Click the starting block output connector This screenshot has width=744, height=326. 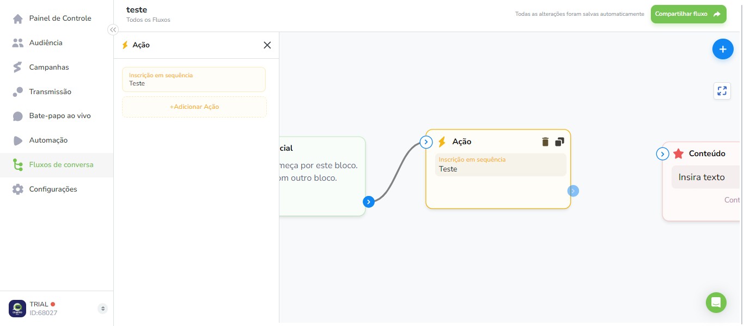(369, 202)
